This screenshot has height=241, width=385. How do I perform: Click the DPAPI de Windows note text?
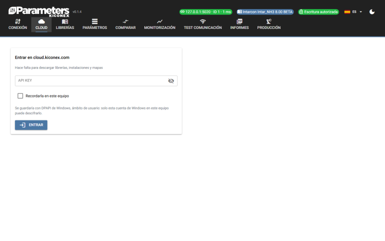click(92, 111)
